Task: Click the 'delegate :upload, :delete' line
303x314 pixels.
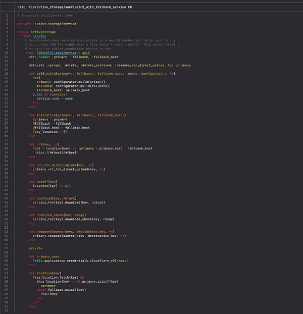Action: 110,66
